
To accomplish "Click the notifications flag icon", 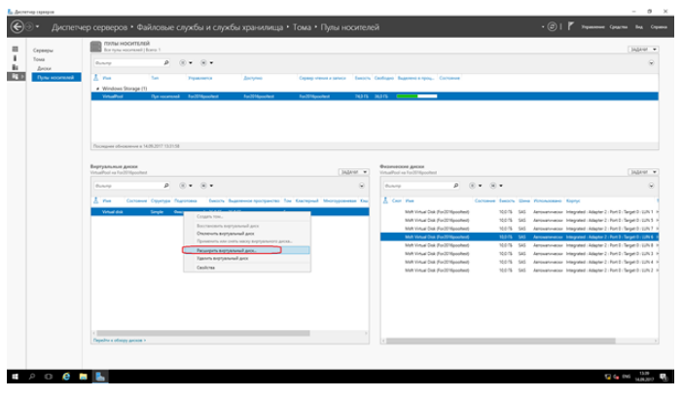I will click(x=570, y=27).
